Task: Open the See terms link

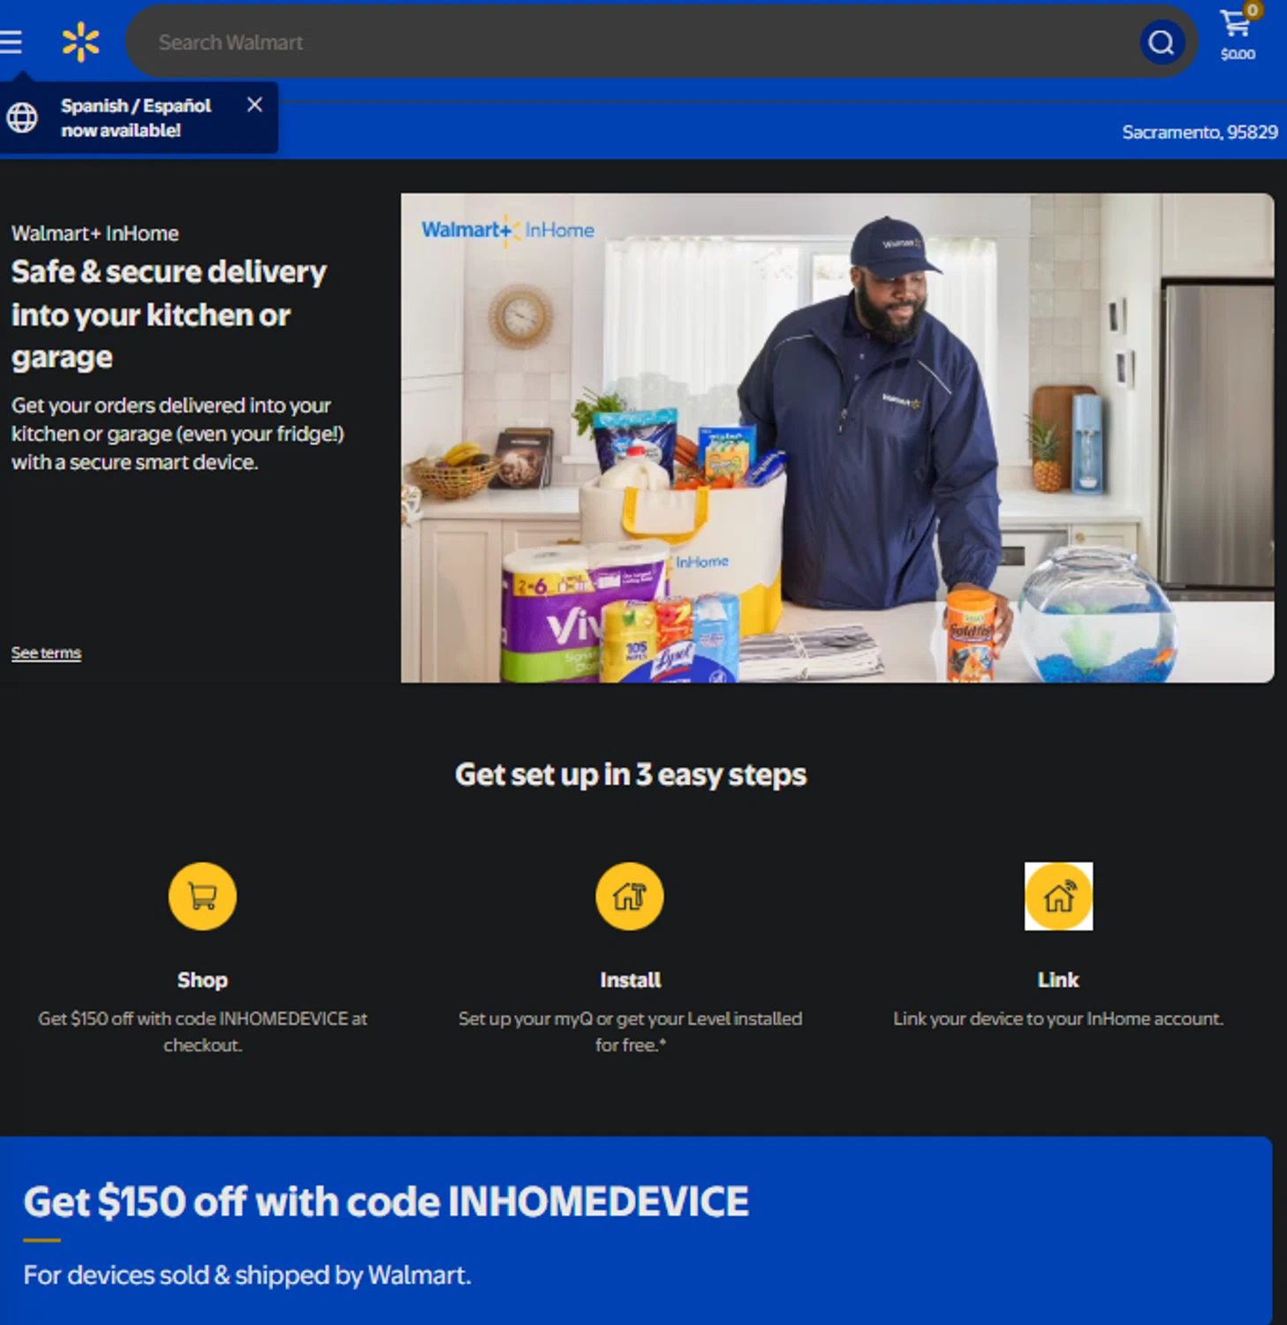Action: pyautogui.click(x=46, y=653)
